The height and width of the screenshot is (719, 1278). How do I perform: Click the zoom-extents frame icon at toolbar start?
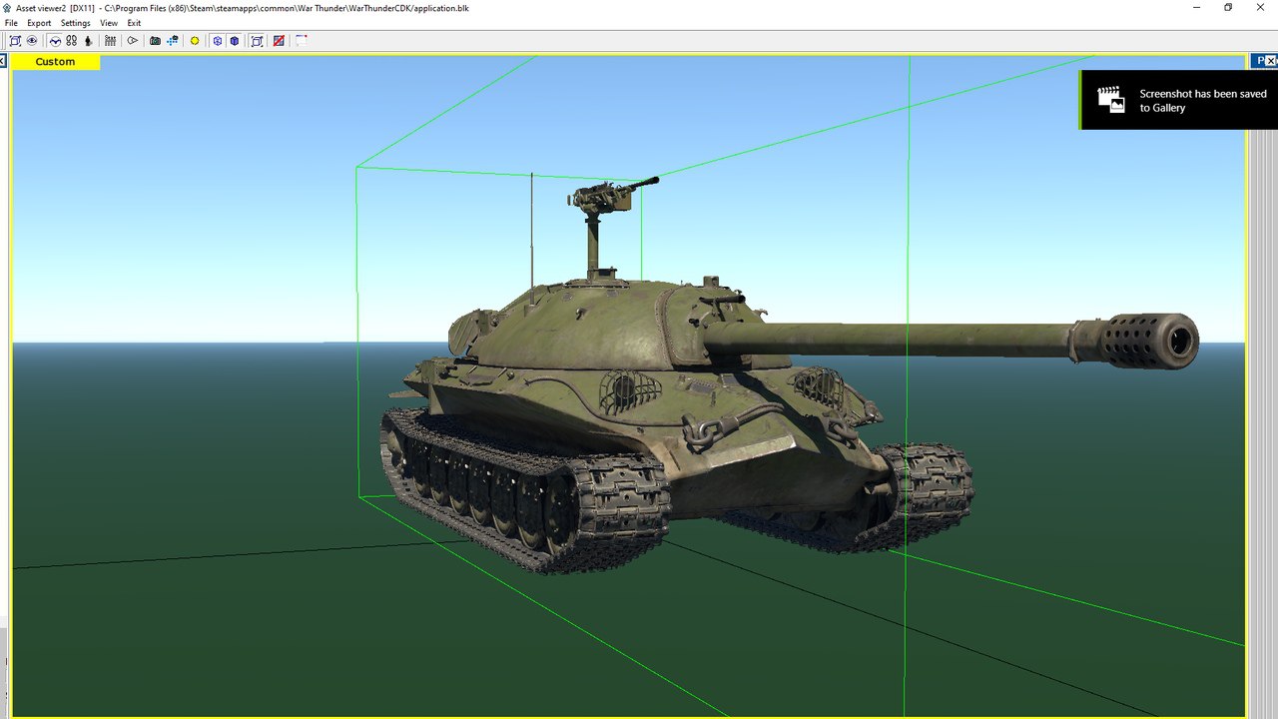pyautogui.click(x=15, y=41)
